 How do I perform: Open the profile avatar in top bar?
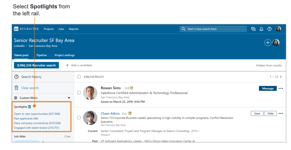click(x=278, y=29)
